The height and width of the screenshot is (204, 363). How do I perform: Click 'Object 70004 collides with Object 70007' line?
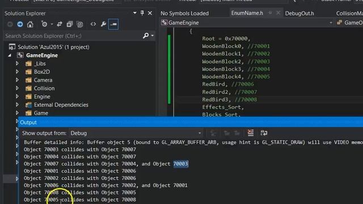80,156
